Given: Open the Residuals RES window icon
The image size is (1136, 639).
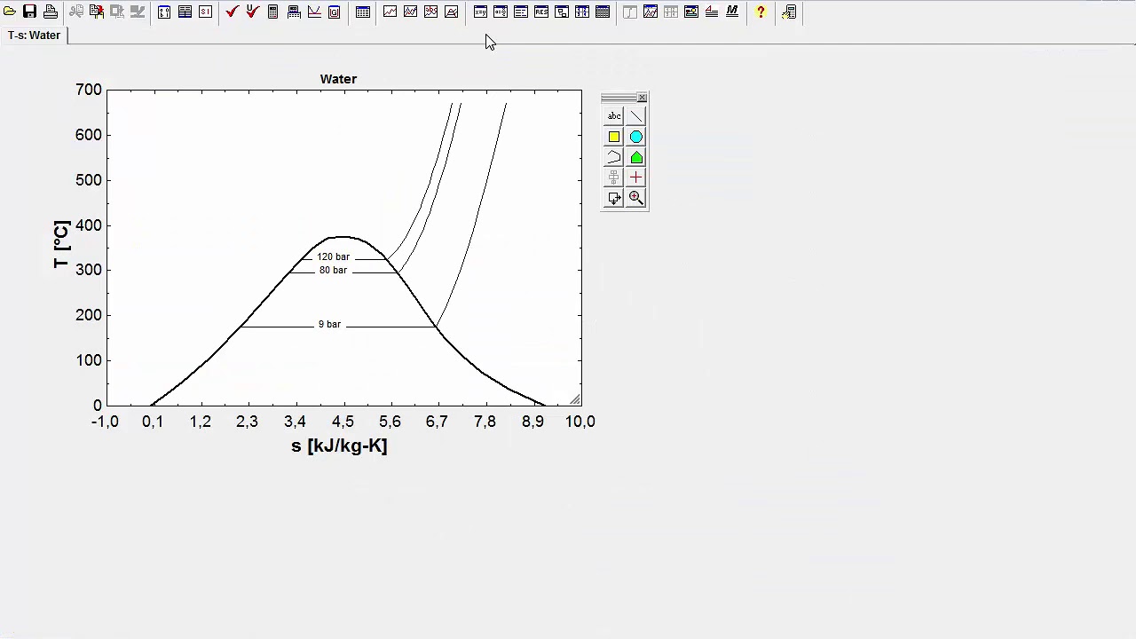Looking at the screenshot, I should point(541,12).
